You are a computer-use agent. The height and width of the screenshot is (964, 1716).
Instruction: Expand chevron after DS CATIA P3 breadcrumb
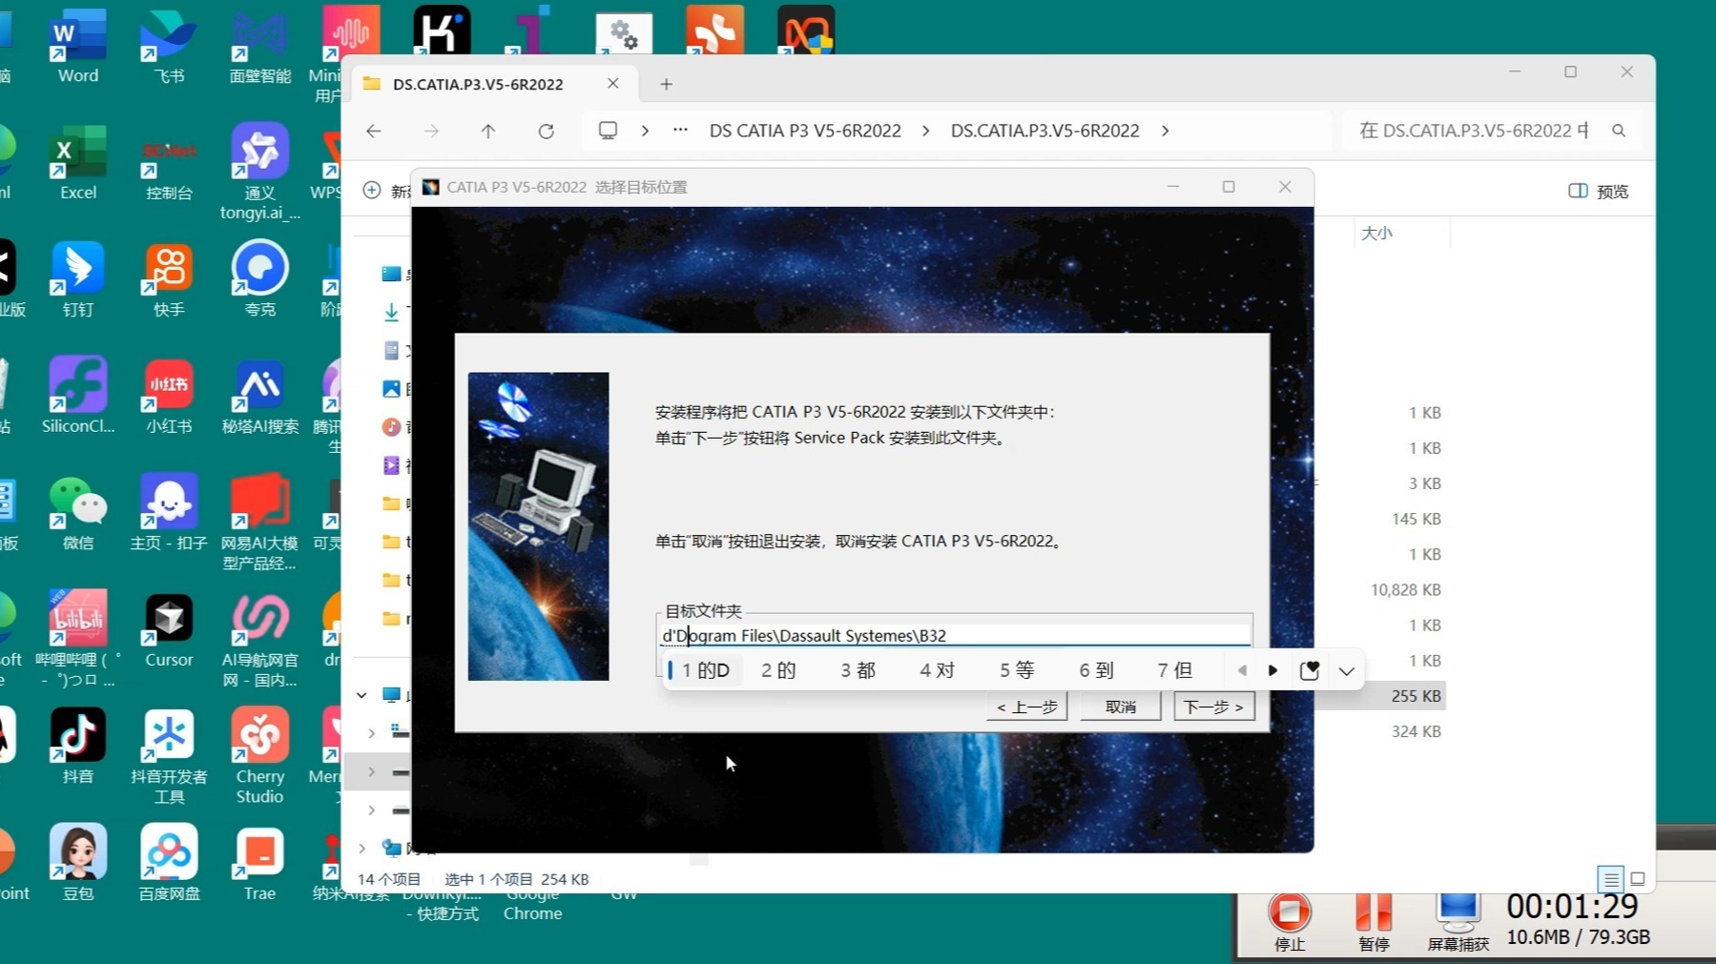click(925, 131)
